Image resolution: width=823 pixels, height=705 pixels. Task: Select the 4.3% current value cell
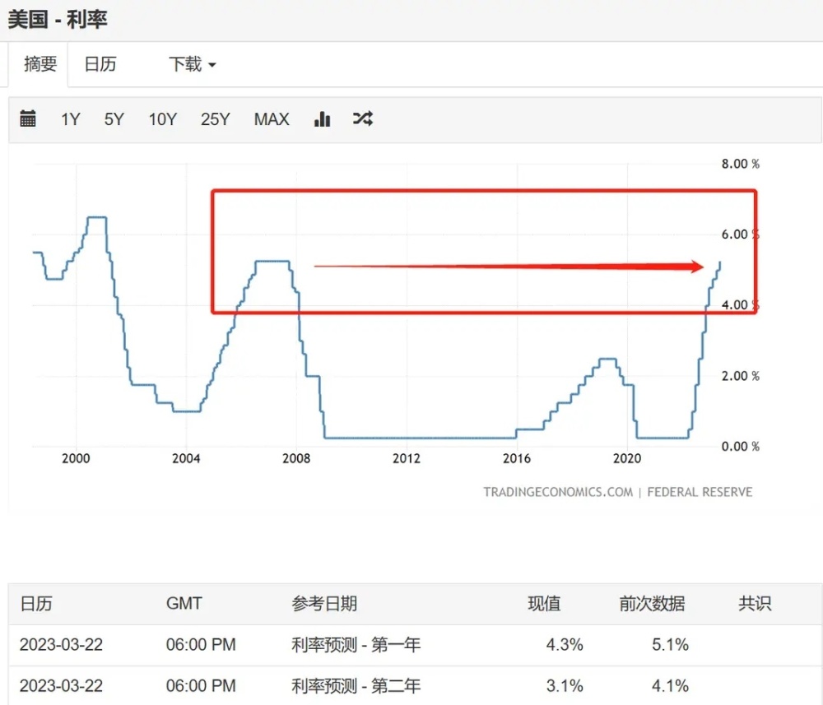coord(565,644)
